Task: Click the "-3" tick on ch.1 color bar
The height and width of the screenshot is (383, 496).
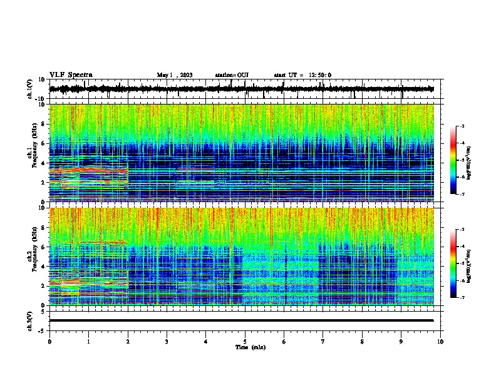Action: [462, 126]
